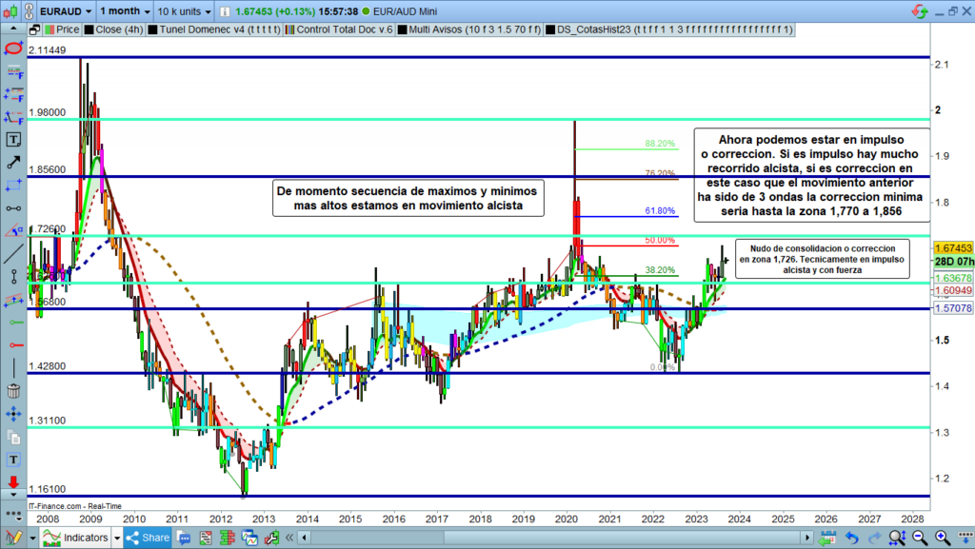Toggle the Multi Avisos indicator label
Screen dimensions: 975x549
pos(463,29)
